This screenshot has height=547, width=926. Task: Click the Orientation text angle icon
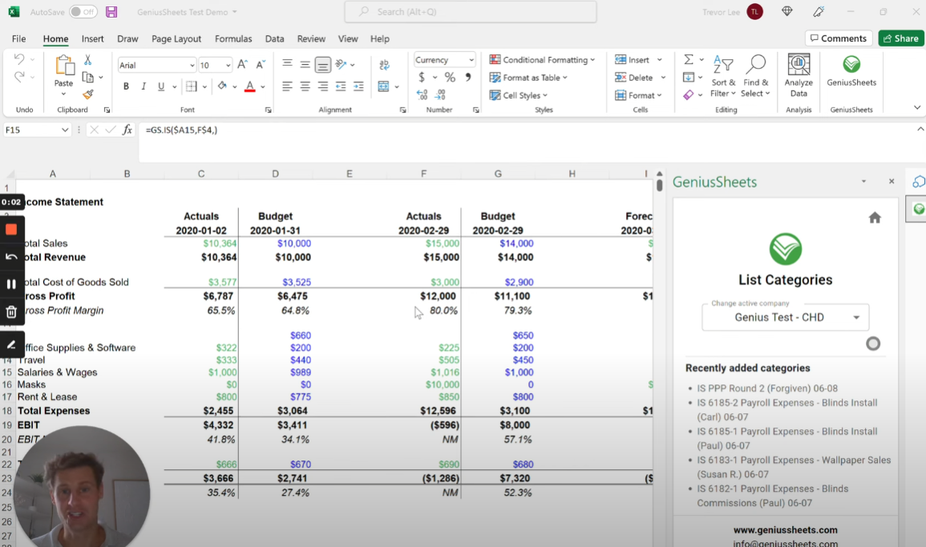(x=341, y=64)
